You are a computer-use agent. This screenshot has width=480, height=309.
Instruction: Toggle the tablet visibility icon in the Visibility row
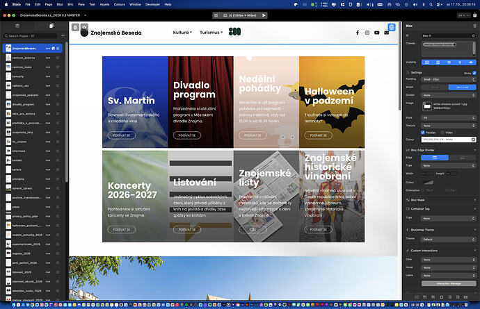coord(438,62)
